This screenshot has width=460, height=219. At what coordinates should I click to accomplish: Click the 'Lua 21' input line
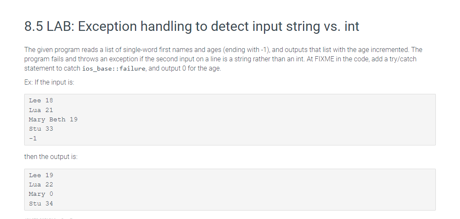pyautogui.click(x=41, y=110)
